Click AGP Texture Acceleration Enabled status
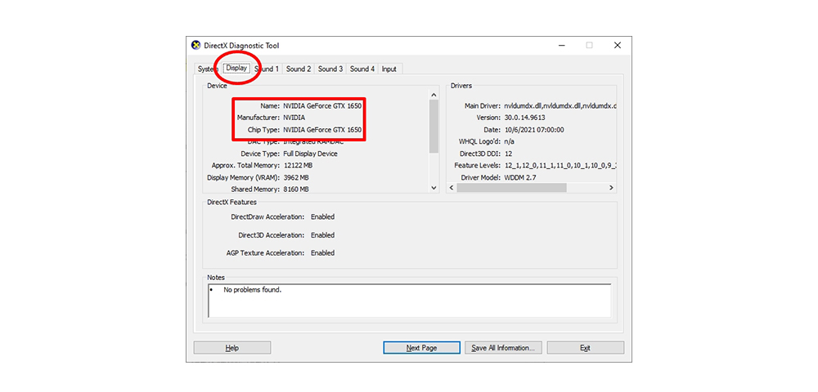 322,253
